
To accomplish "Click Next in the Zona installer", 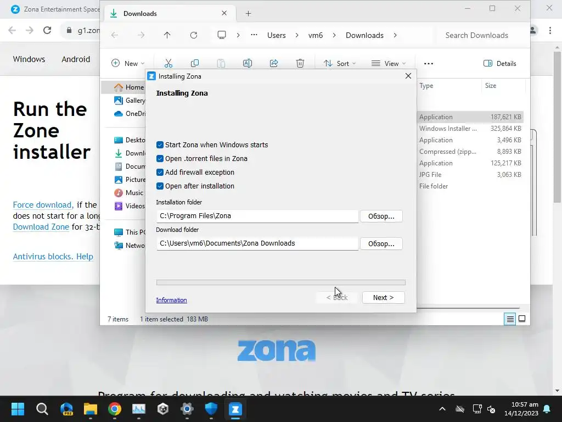I will pos(383,297).
